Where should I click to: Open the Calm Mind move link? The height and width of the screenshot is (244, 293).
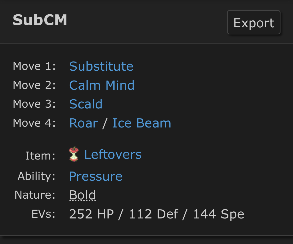[x=102, y=85]
